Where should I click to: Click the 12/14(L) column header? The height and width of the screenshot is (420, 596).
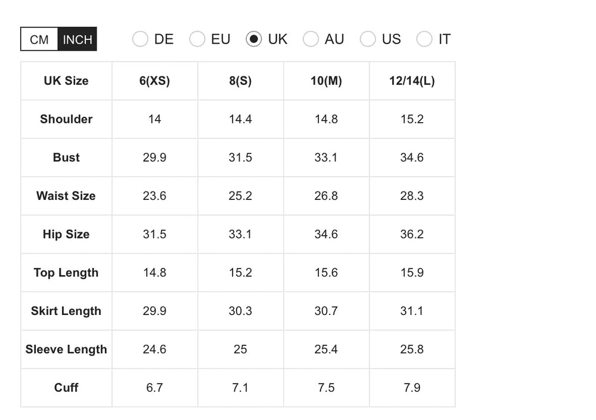pyautogui.click(x=412, y=81)
